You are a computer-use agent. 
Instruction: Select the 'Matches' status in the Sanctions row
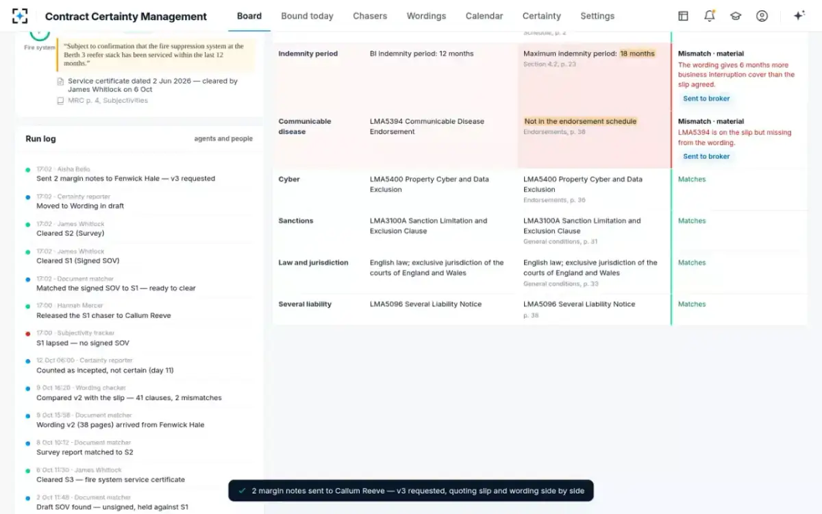[692, 221]
